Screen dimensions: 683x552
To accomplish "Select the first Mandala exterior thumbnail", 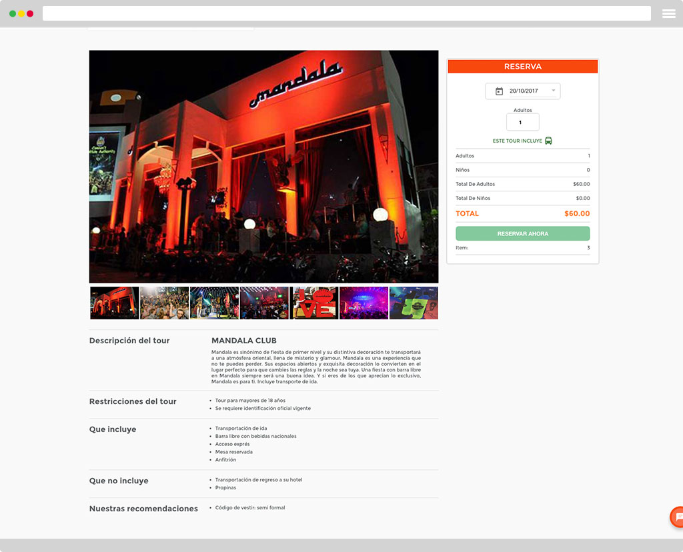I will click(x=115, y=303).
